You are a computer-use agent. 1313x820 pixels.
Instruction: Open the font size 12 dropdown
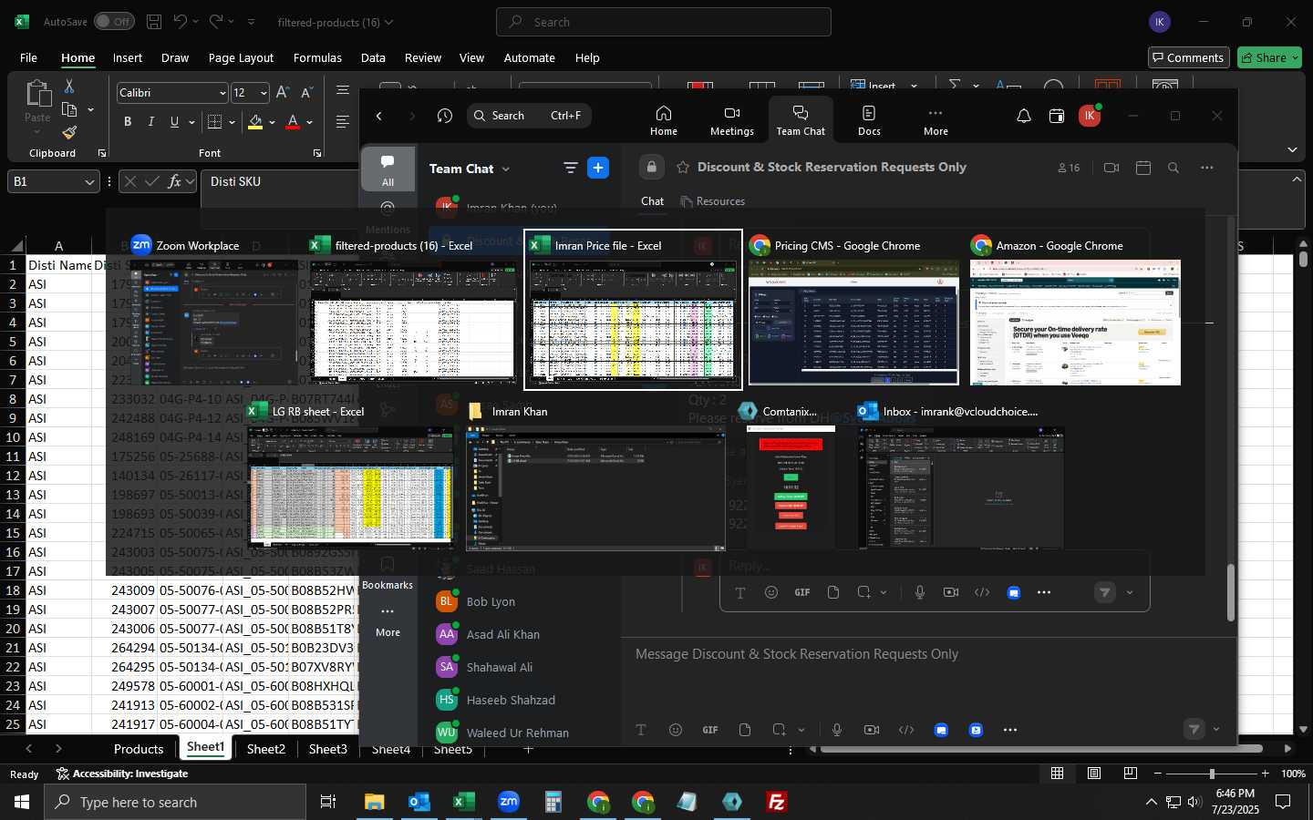tap(264, 93)
